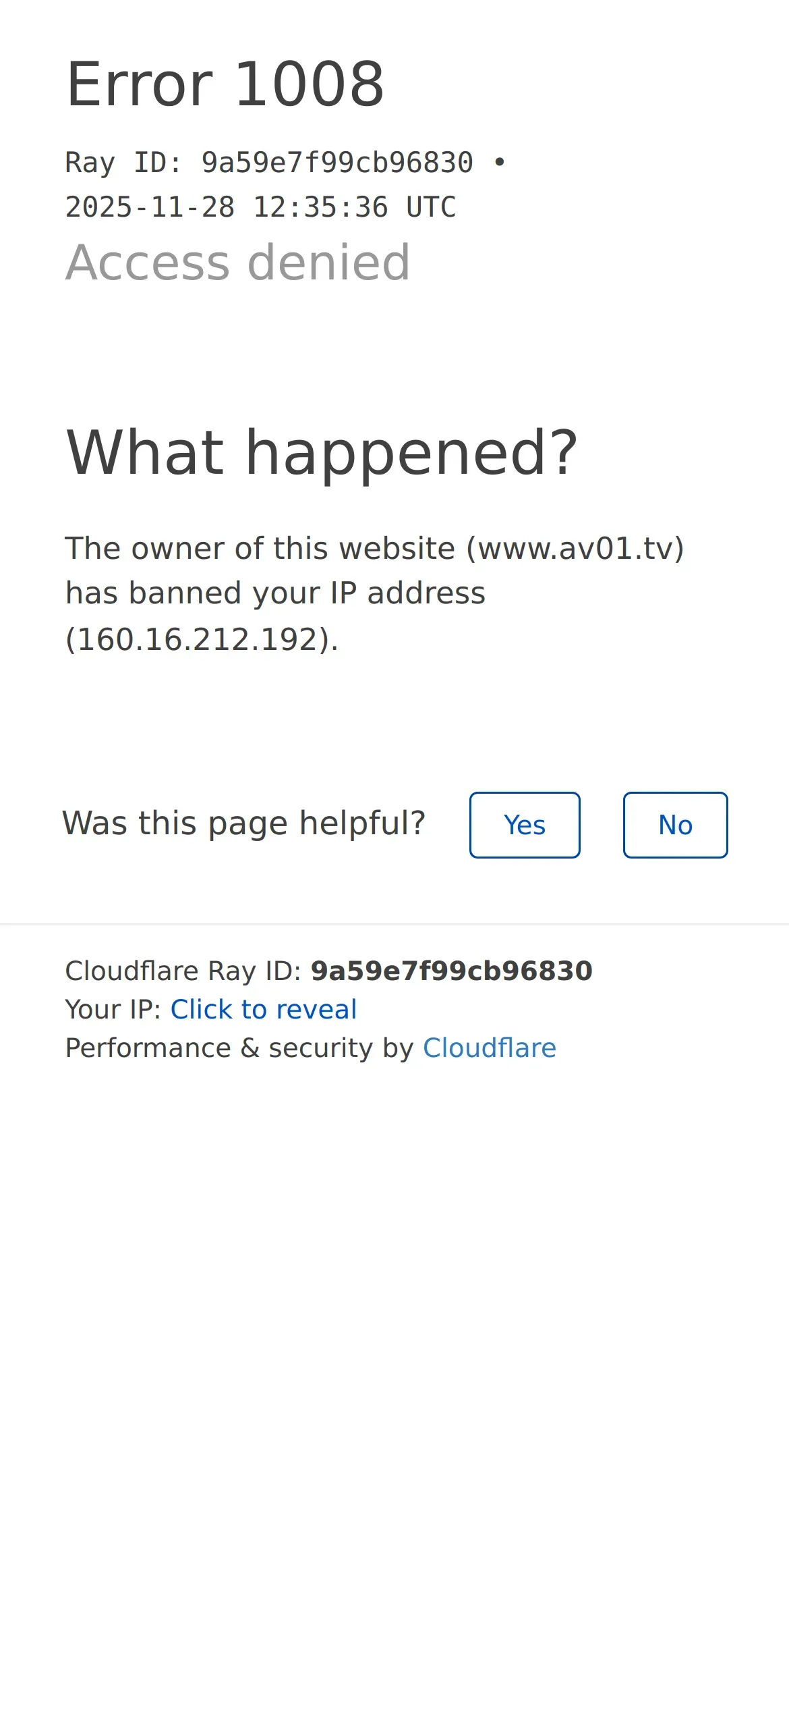The image size is (789, 1709).
Task: Click the Your IP: label
Action: [x=113, y=1009]
